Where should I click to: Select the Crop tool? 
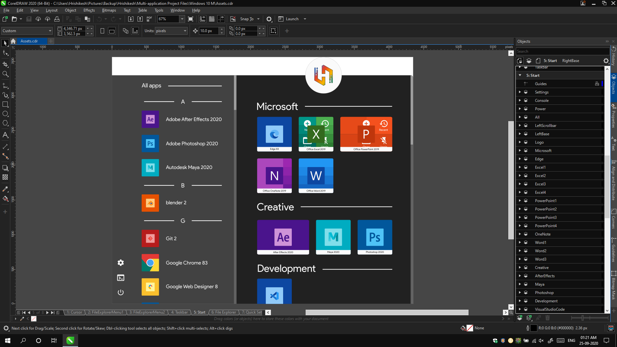pyautogui.click(x=5, y=64)
